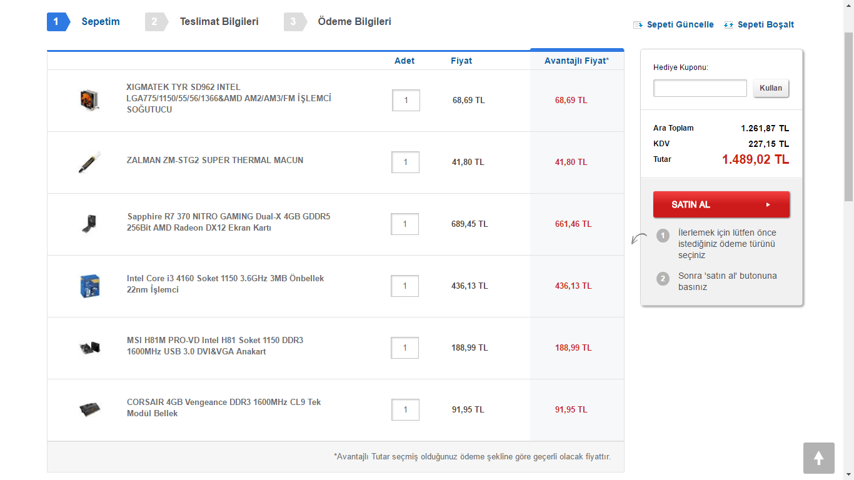This screenshot has width=854, height=480.
Task: Click the Sapphire R7 370 graphics card image
Action: point(90,223)
